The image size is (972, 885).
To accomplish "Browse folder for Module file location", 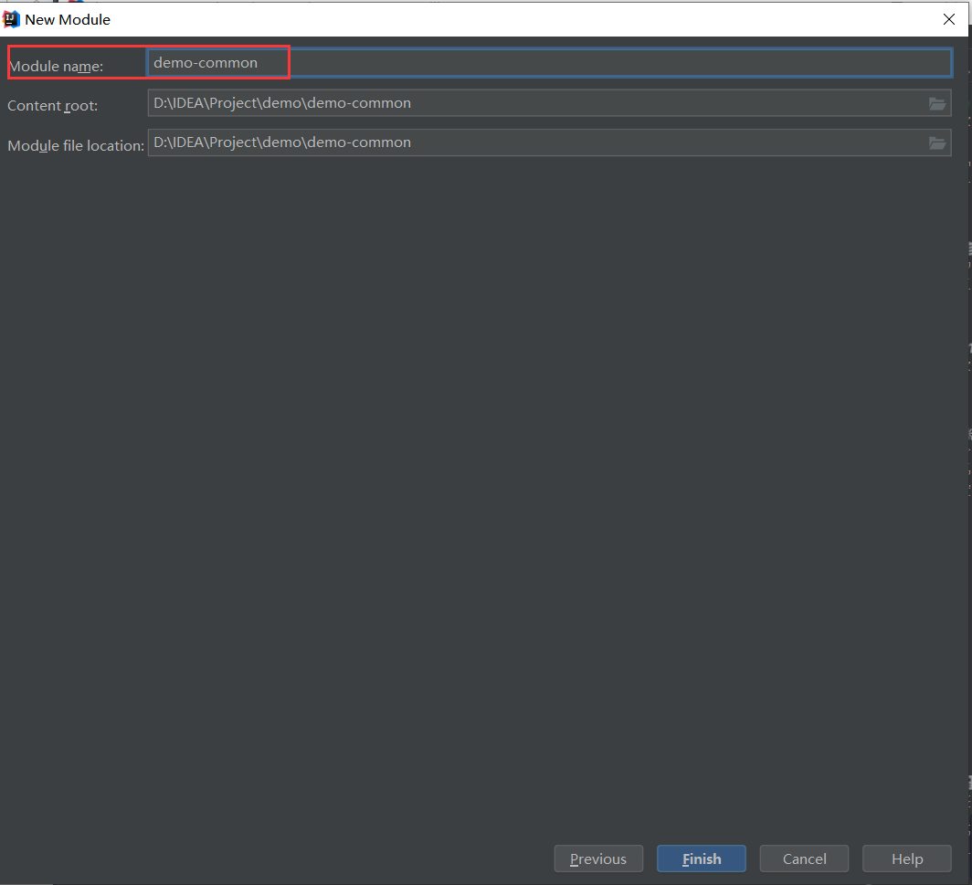I will (x=937, y=143).
